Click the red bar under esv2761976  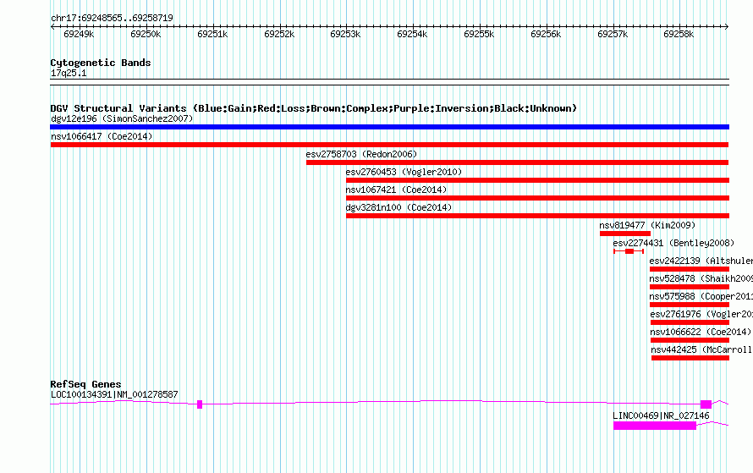690,322
